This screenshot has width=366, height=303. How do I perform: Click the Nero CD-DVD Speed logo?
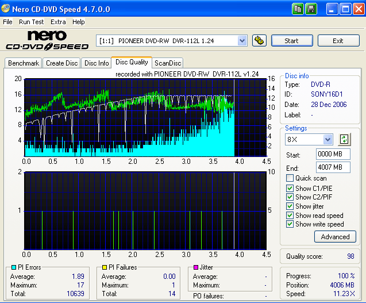pyautogui.click(x=47, y=40)
